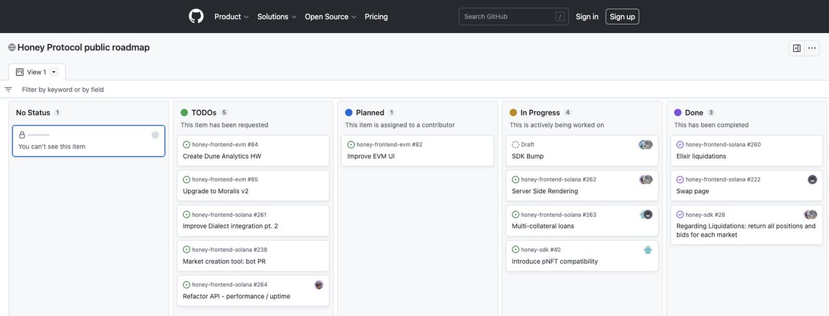This screenshot has height=316, width=829.
Task: Open Regarding Liquidations issue title
Action: [746, 230]
